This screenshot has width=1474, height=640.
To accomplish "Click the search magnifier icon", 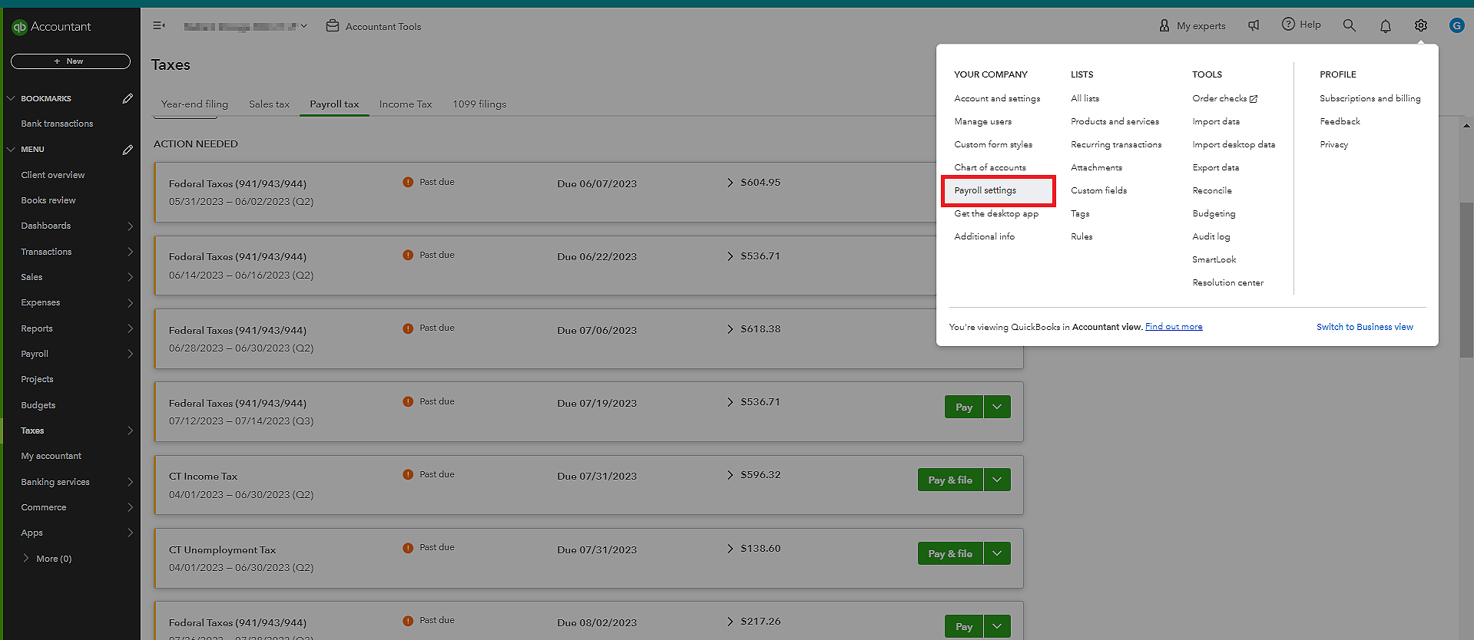I will tap(1350, 25).
